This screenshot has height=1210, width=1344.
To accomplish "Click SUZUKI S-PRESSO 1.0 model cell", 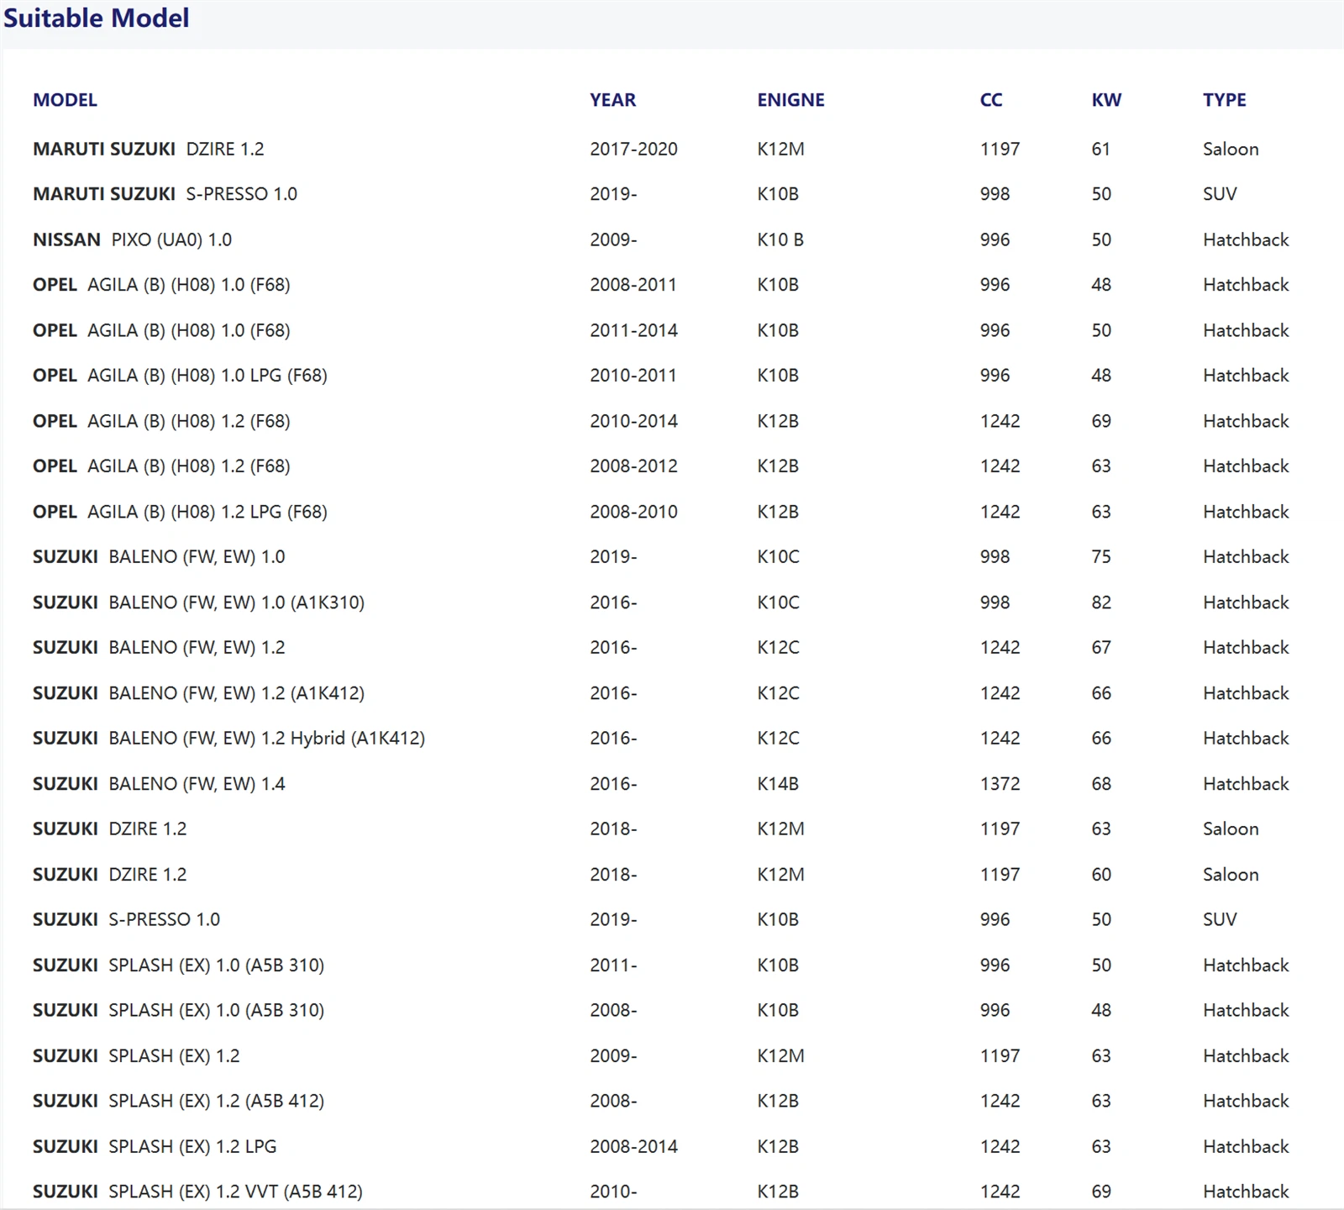I will pos(127,920).
